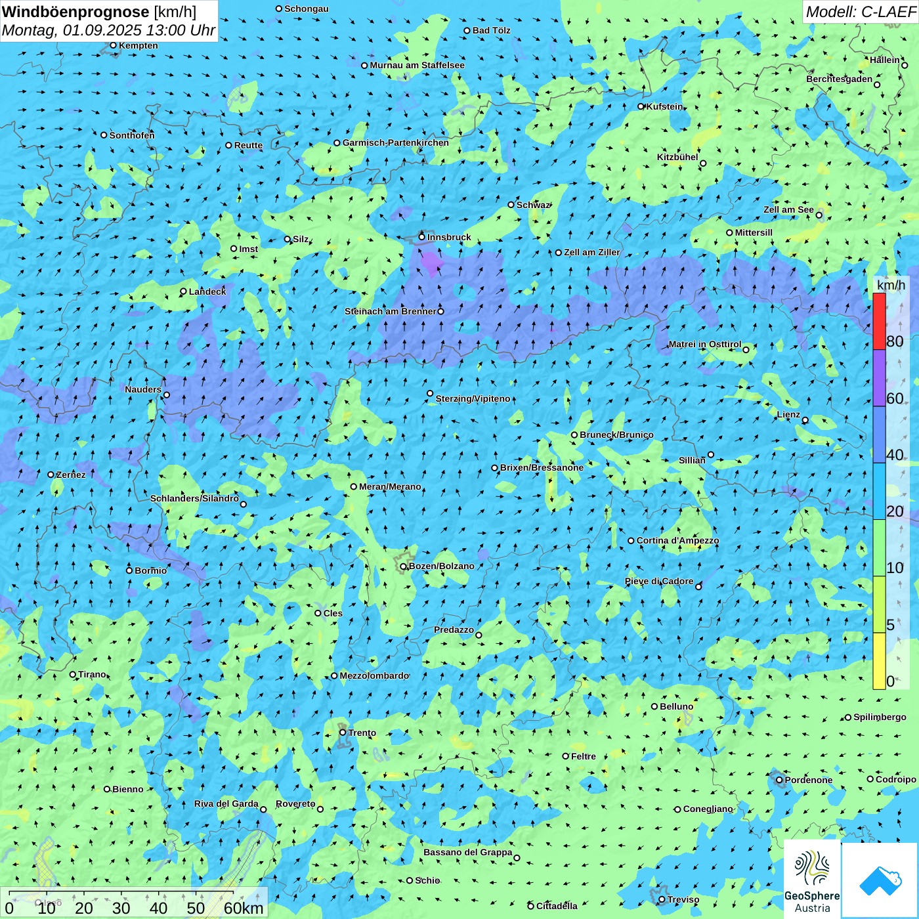The width and height of the screenshot is (919, 919).
Task: Click the Cortina d'Ampezzo marker
Action: pos(631,541)
